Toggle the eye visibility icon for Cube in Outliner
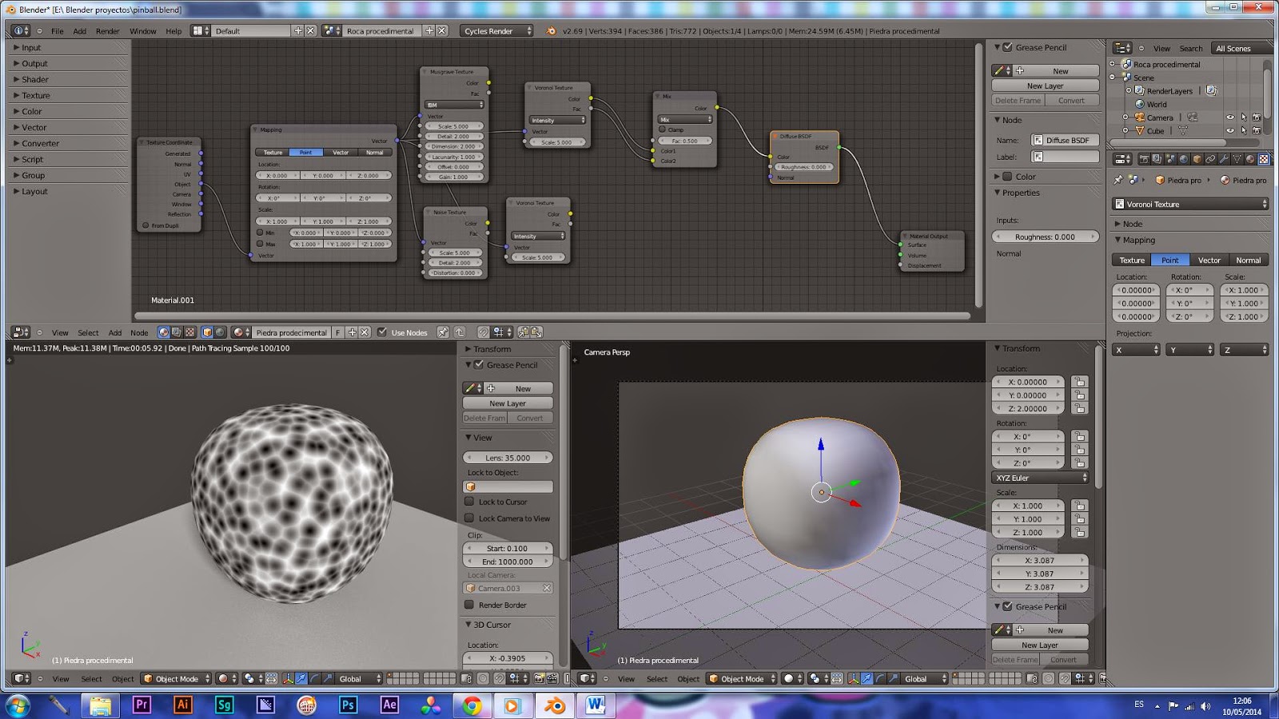 tap(1231, 131)
